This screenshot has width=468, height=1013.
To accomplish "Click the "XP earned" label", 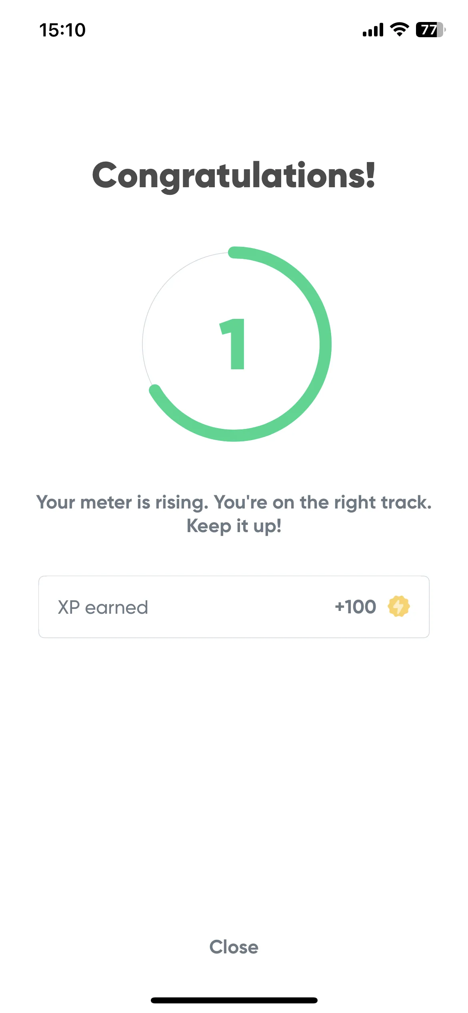I will coord(103,607).
